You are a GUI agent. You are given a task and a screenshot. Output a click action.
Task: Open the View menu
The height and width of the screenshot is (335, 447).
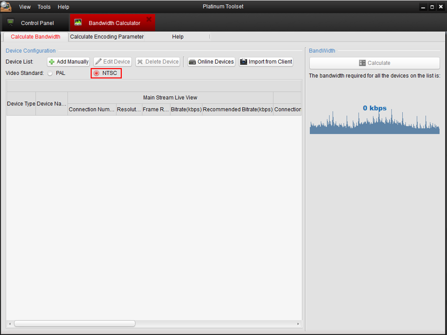point(25,7)
